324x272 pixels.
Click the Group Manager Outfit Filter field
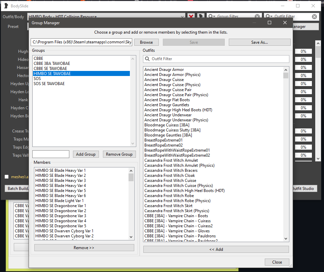click(216, 59)
